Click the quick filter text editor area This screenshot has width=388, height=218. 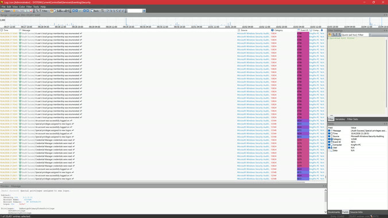pos(356,76)
